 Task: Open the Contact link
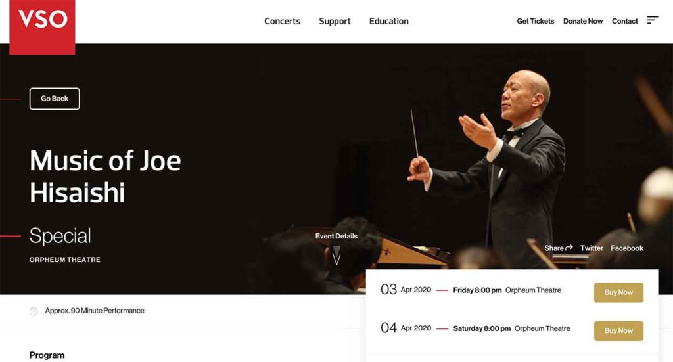(x=624, y=21)
